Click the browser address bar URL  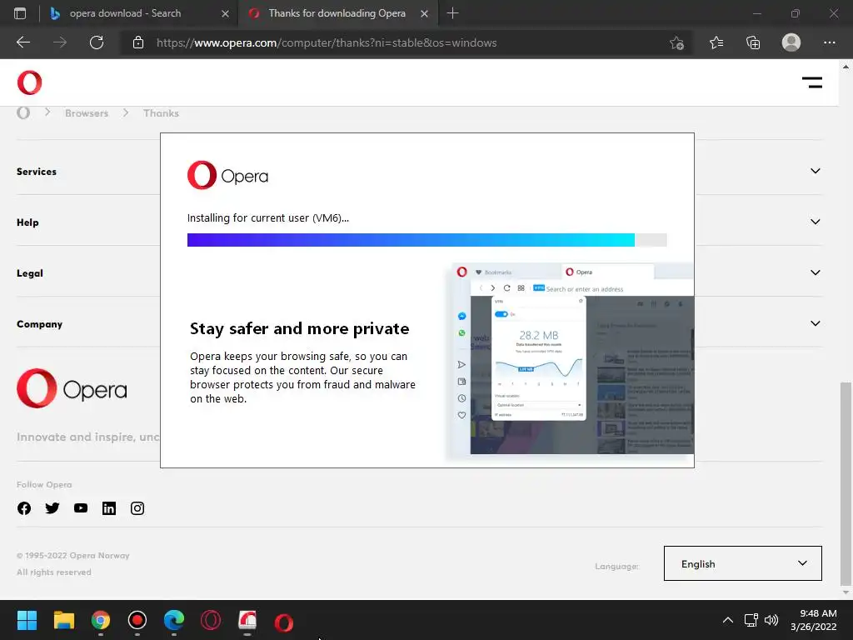coord(327,42)
